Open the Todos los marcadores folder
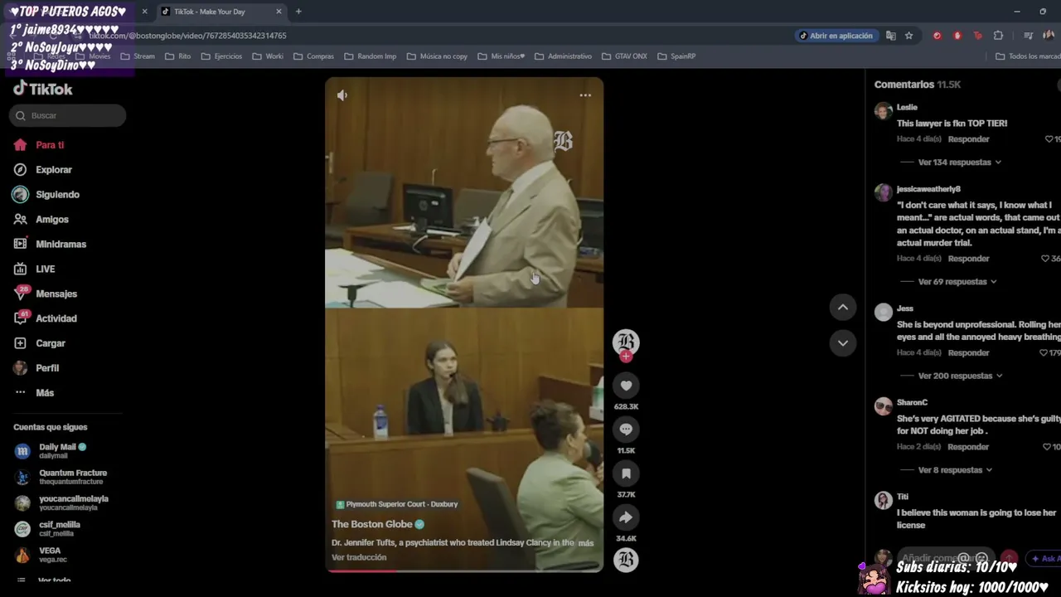 pyautogui.click(x=1028, y=56)
